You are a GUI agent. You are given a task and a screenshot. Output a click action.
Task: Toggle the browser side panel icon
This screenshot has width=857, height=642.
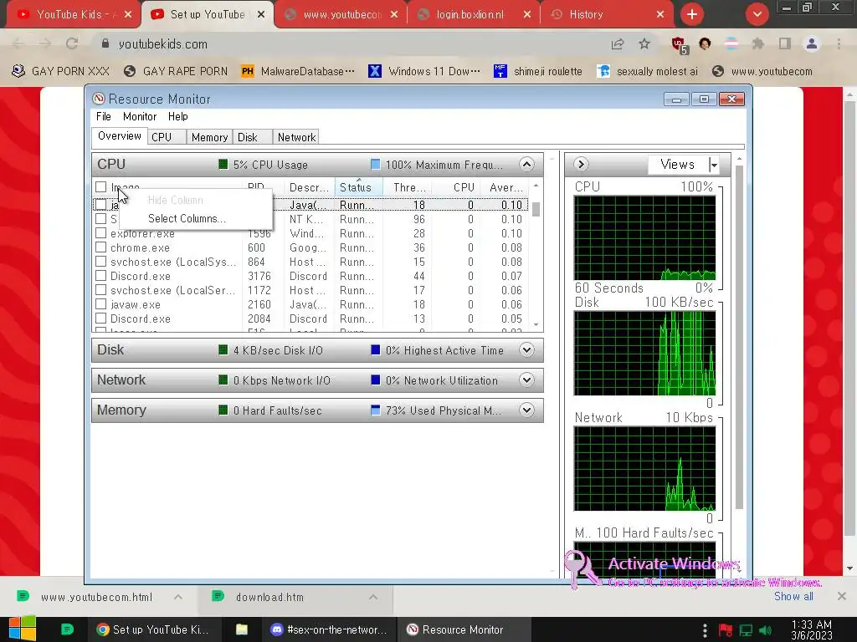[x=785, y=43]
